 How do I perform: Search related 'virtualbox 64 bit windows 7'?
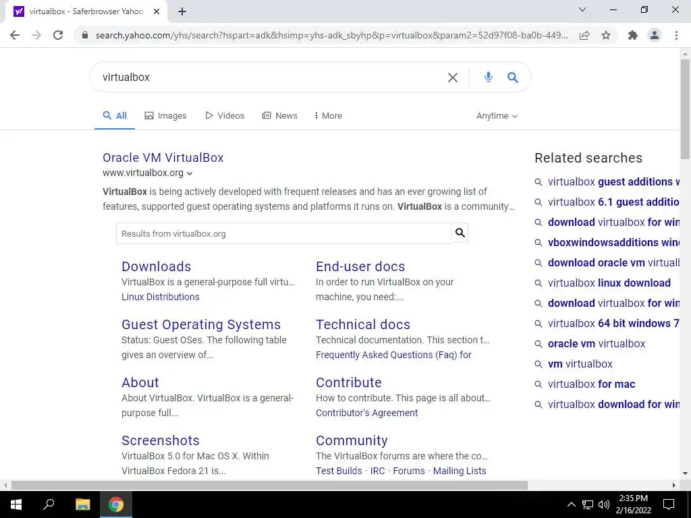point(613,324)
